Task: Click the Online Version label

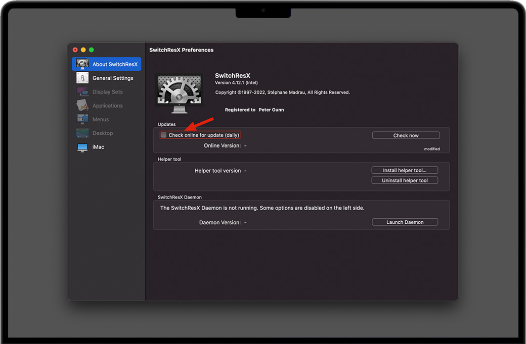Action: coord(223,145)
